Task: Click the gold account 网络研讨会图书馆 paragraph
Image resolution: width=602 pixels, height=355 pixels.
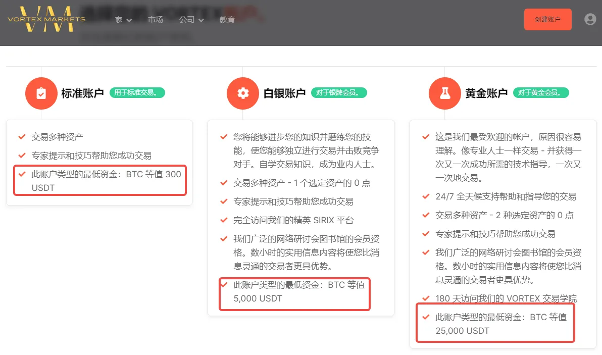Action: (x=509, y=266)
